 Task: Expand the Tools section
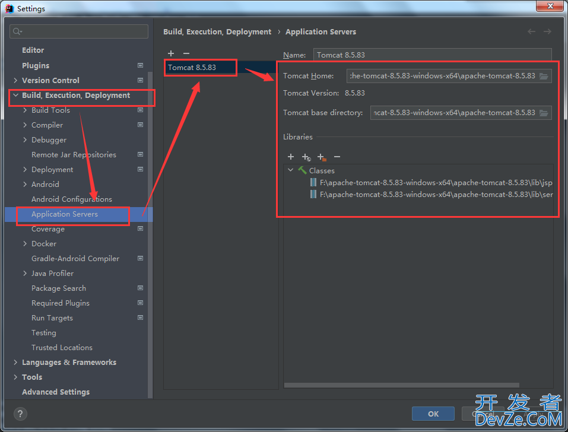tap(15, 377)
